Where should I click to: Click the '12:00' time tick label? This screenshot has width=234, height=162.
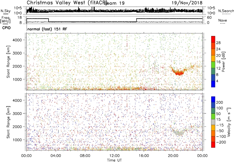pos(114,156)
